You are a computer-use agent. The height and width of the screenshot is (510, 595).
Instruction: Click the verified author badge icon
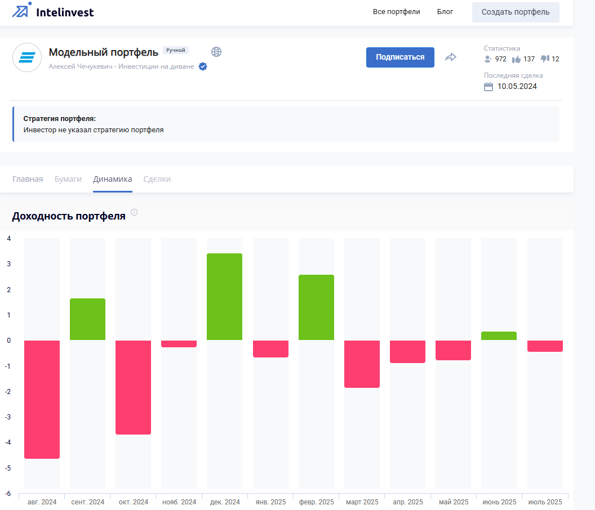pos(203,66)
